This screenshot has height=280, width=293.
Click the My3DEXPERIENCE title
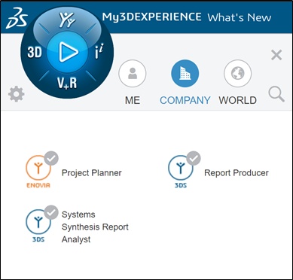pos(151,17)
